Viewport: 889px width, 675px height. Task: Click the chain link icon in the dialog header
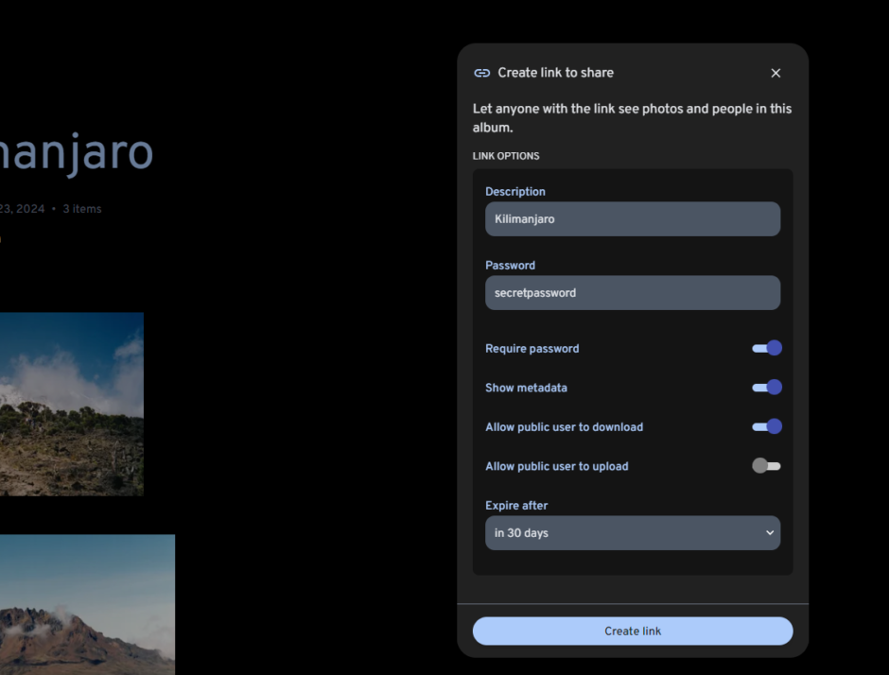click(482, 73)
